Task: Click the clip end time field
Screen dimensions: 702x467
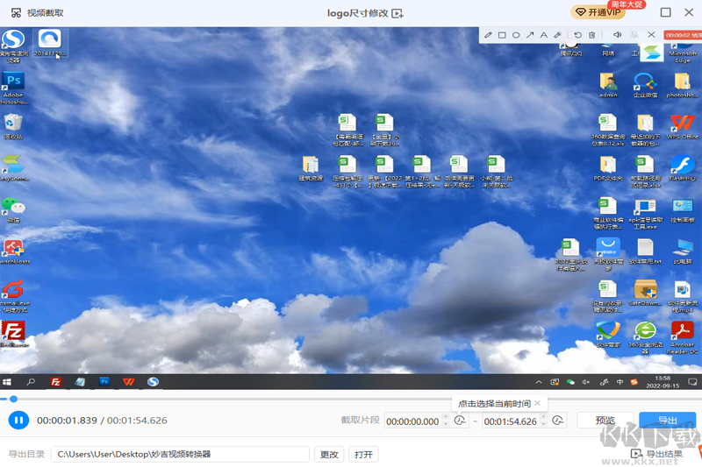Action: tap(511, 421)
